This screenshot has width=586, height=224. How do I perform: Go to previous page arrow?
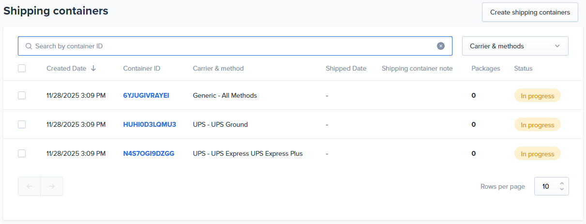[30, 186]
